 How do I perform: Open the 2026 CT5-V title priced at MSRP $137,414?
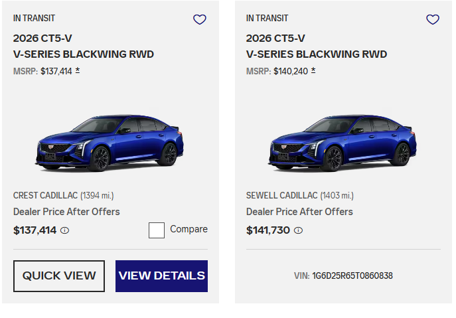click(84, 46)
